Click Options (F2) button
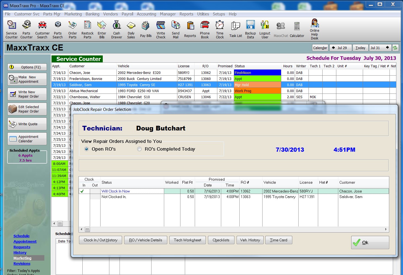403x275 pixels. [x=27, y=67]
